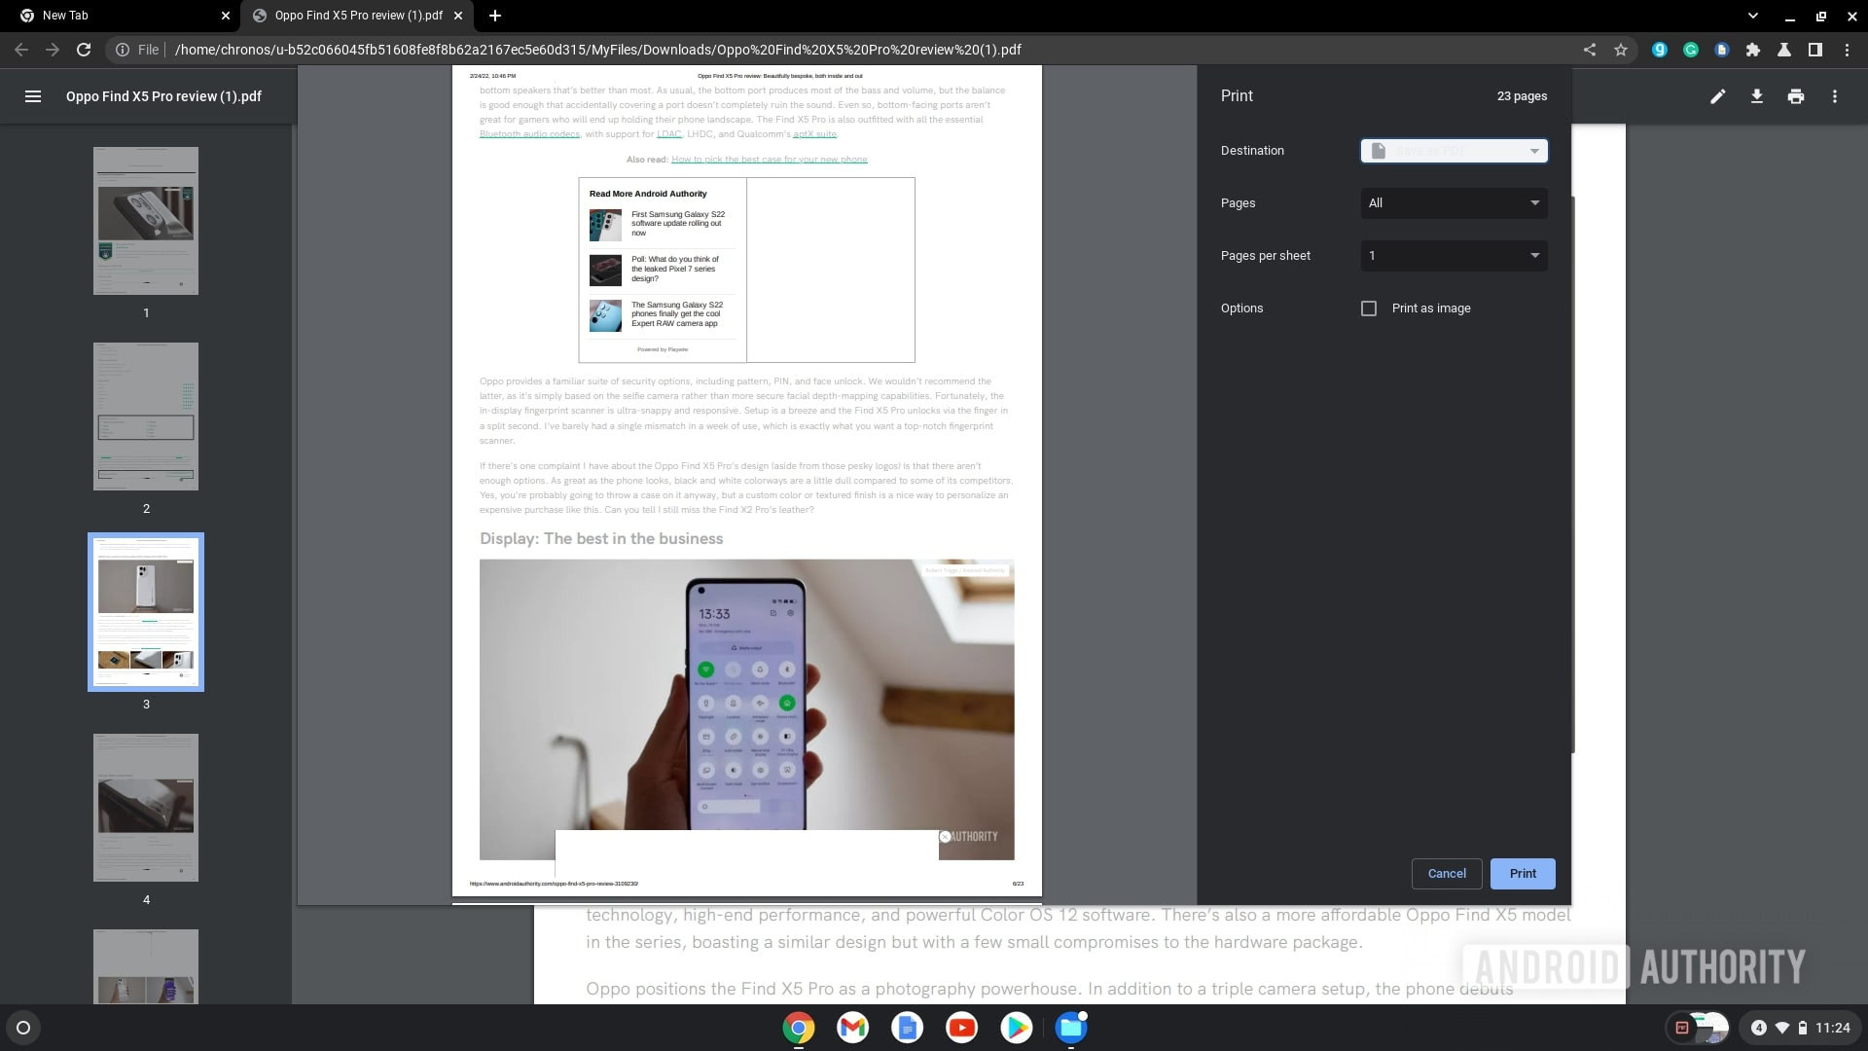1868x1051 pixels.
Task: Show file info via the address bar icon
Action: click(x=123, y=50)
